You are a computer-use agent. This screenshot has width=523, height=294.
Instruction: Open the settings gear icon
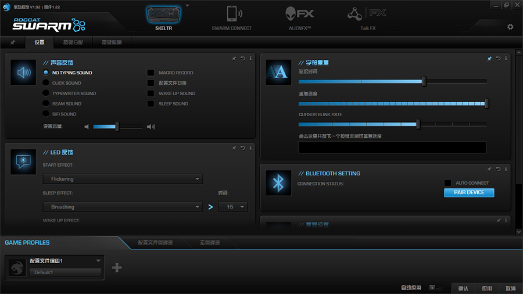coord(510,27)
